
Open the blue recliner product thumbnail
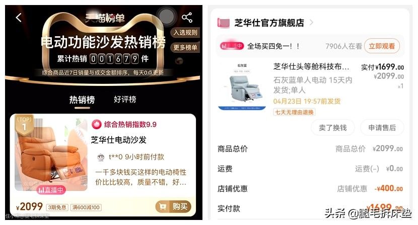tap(242, 86)
